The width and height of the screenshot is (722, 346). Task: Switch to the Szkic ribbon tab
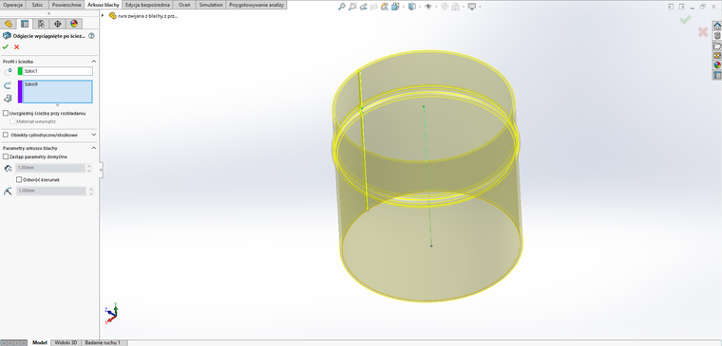coord(37,5)
